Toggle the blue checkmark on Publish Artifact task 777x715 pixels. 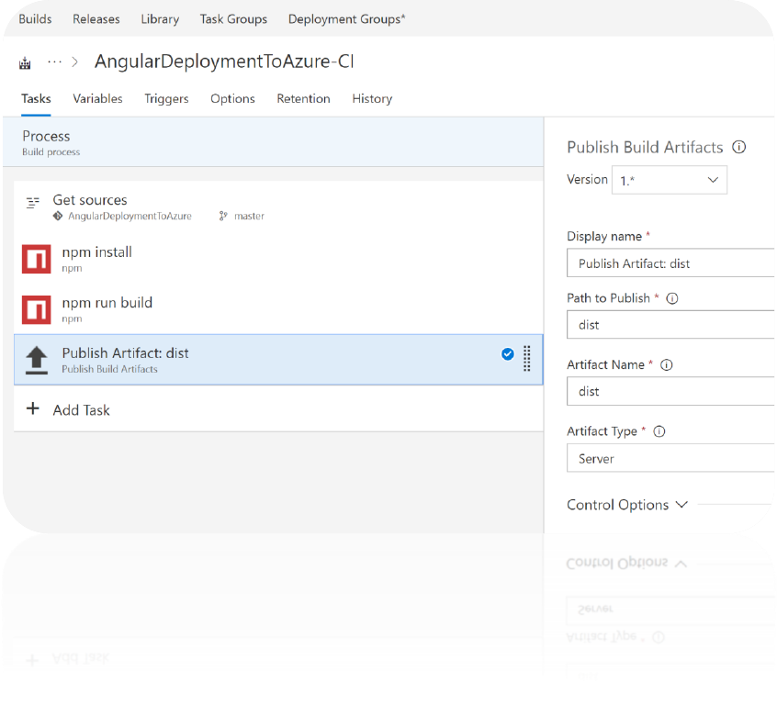(507, 354)
